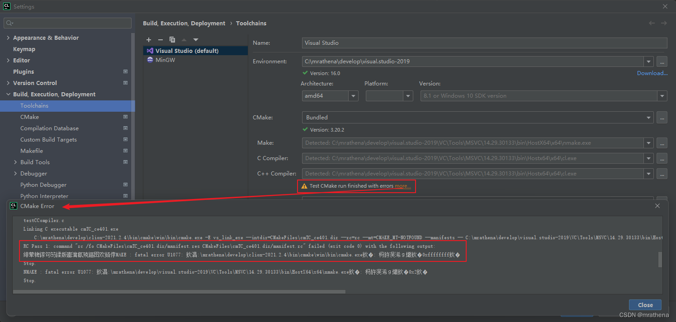This screenshot has width=676, height=322.
Task: Select Toolchains settings page
Action: 67,105
